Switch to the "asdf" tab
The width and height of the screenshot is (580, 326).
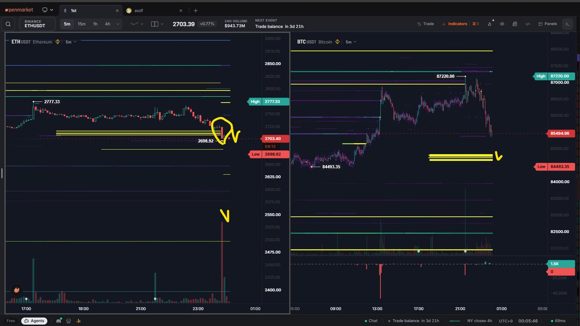pyautogui.click(x=139, y=10)
